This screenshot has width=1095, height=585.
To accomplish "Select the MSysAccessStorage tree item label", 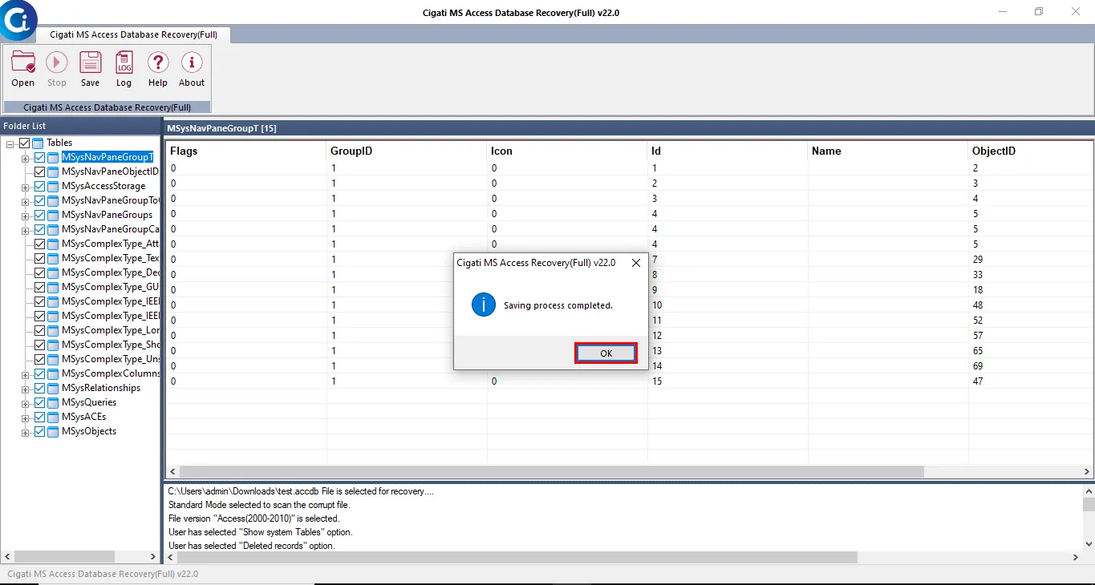I will (103, 186).
